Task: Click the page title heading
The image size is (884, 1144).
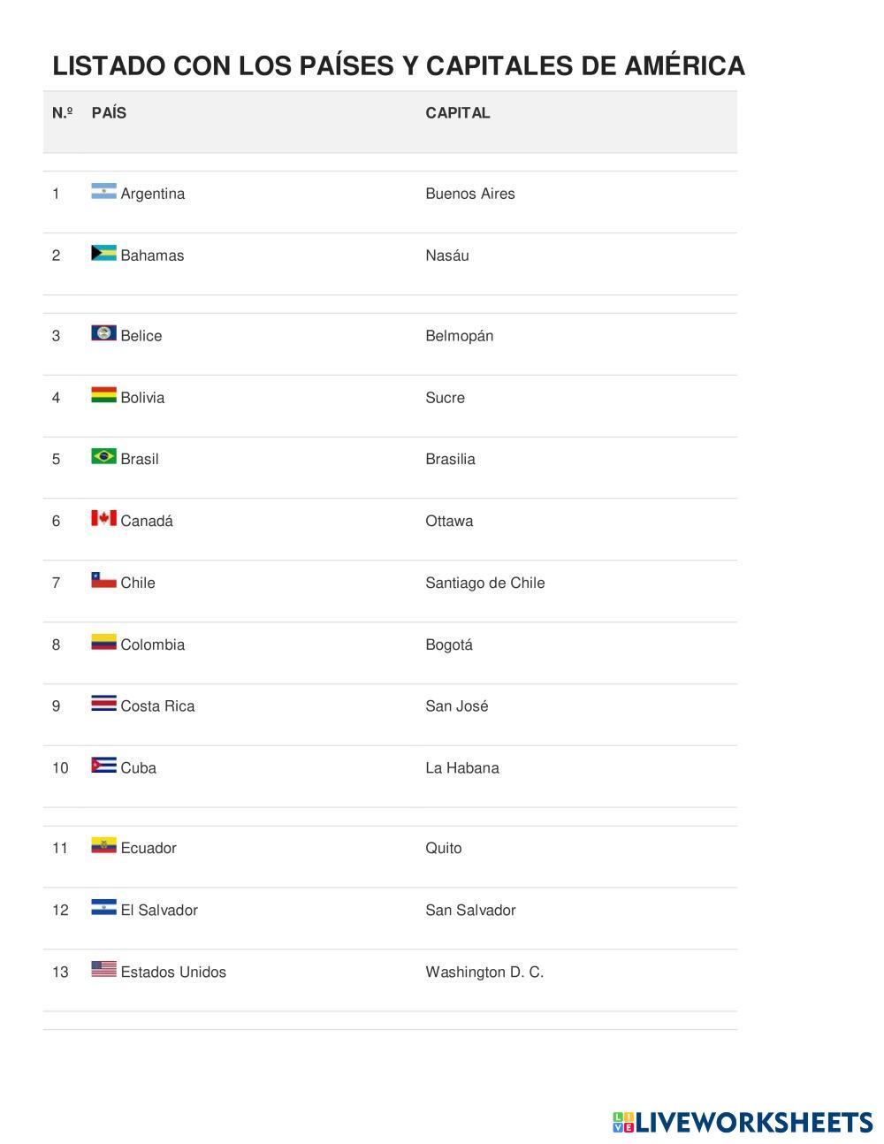Action: [398, 66]
